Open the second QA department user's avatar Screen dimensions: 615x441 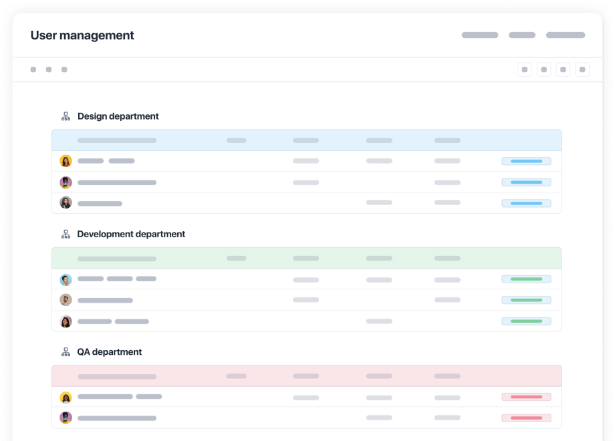coord(66,418)
